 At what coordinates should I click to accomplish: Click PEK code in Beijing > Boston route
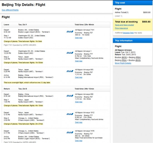124,60
